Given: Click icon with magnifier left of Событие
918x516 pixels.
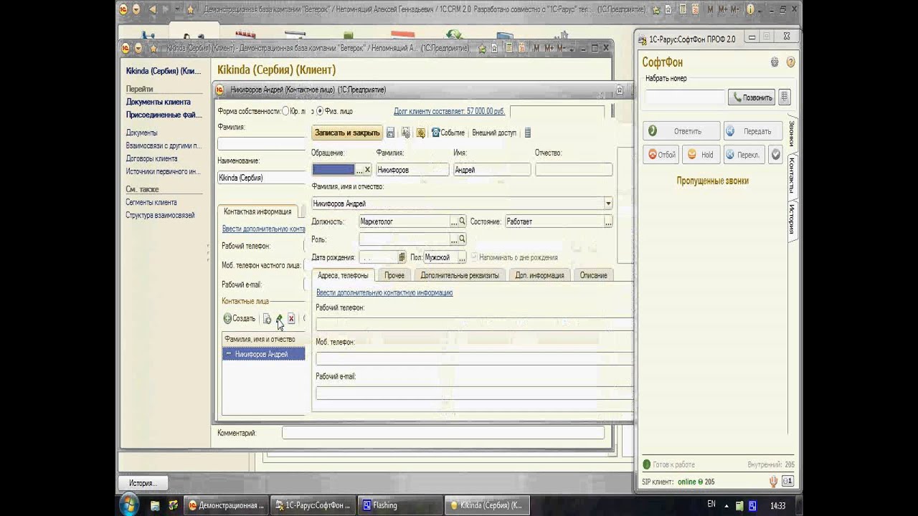Looking at the screenshot, I should tap(420, 133).
